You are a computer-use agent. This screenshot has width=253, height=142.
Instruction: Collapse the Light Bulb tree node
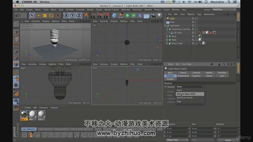[x=165, y=26]
